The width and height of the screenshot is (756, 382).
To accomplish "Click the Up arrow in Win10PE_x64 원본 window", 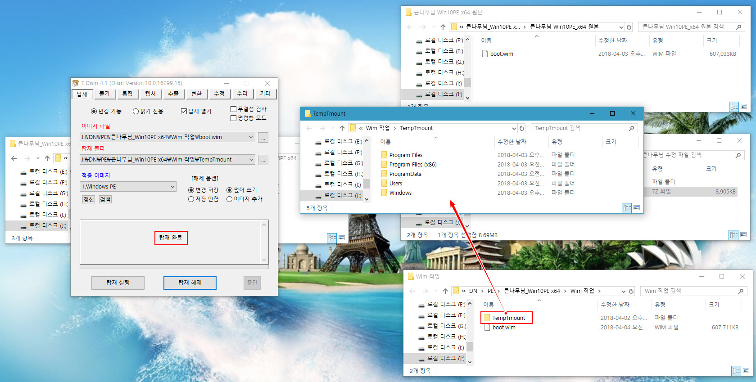I will tap(443, 27).
